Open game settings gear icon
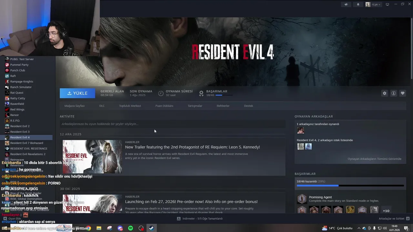413x232 pixels. click(384, 93)
